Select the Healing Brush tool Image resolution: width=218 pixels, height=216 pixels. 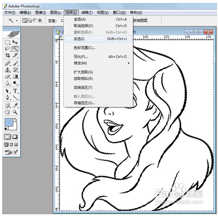7,63
